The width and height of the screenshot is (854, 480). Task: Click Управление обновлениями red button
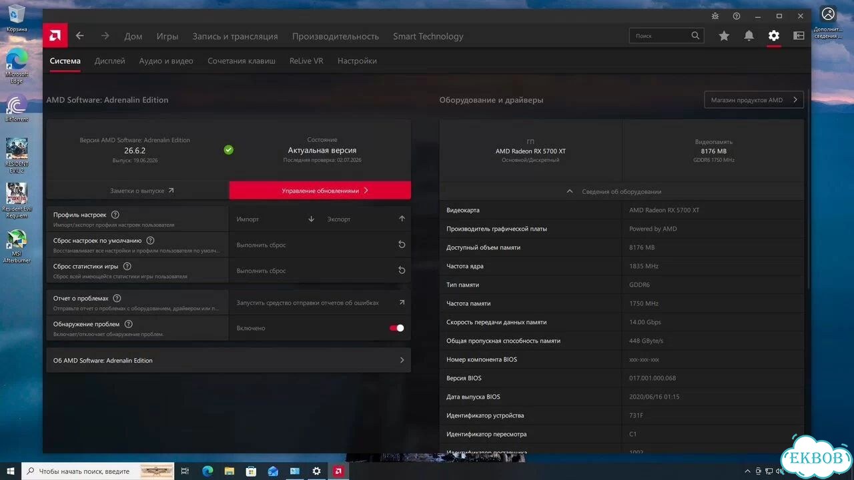320,190
